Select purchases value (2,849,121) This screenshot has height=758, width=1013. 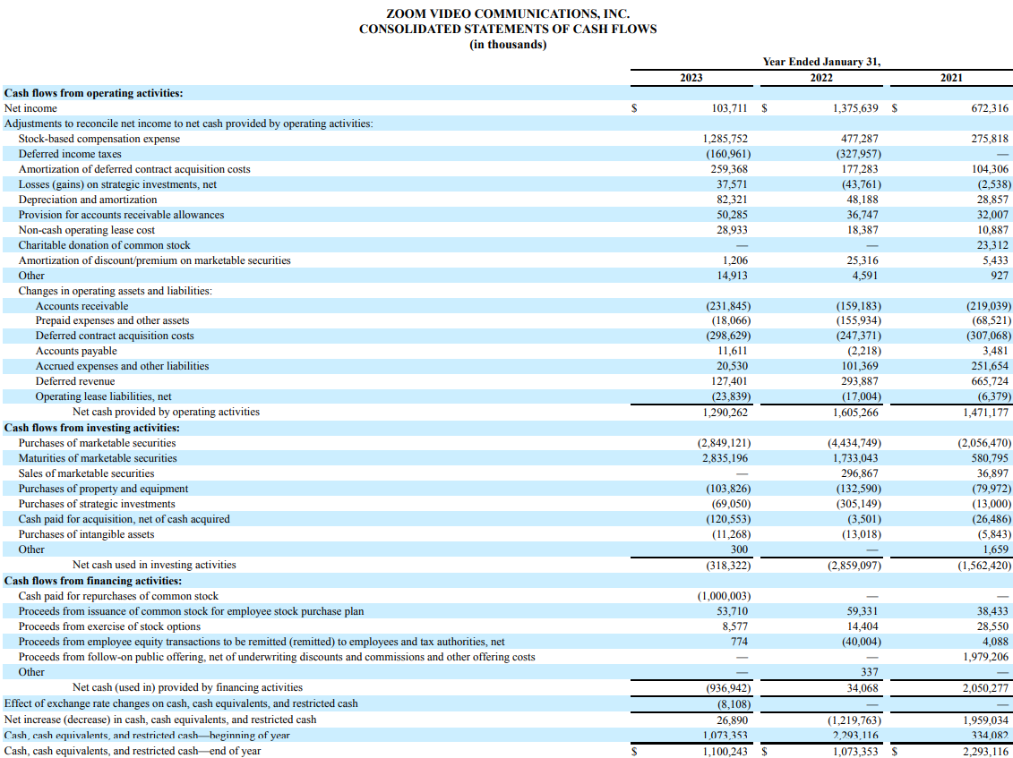click(x=725, y=443)
